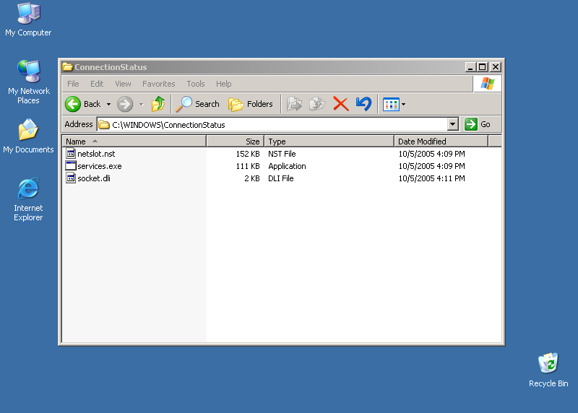Sort files by the Size column
Image resolution: width=578 pixels, height=413 pixels.
pyautogui.click(x=236, y=142)
